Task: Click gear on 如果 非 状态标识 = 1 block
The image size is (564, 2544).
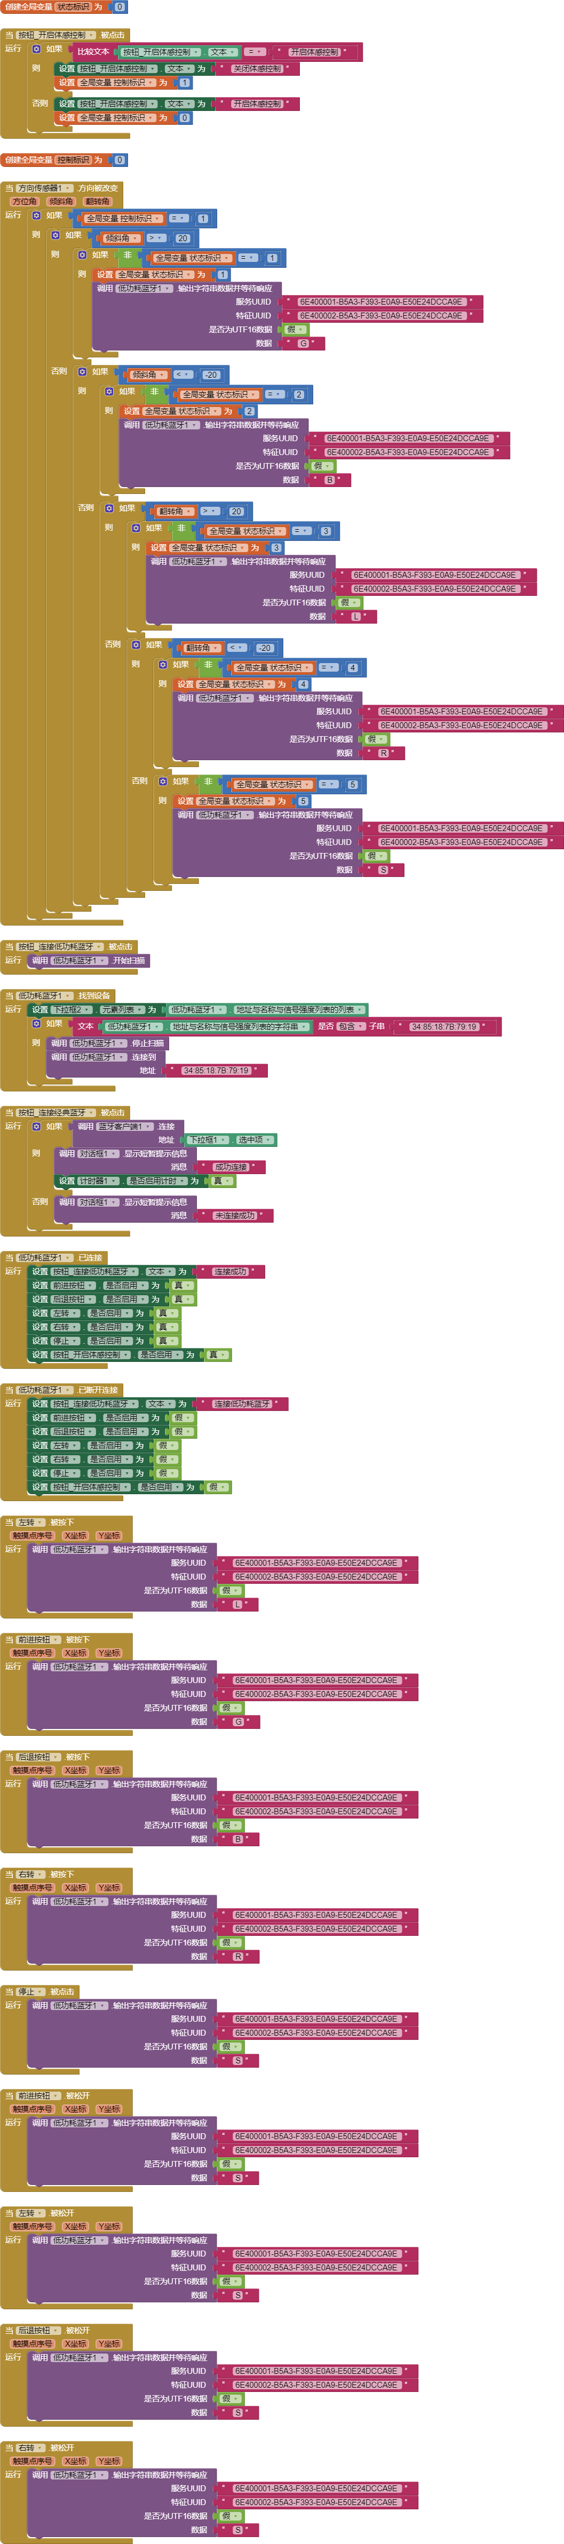Action: click(83, 255)
